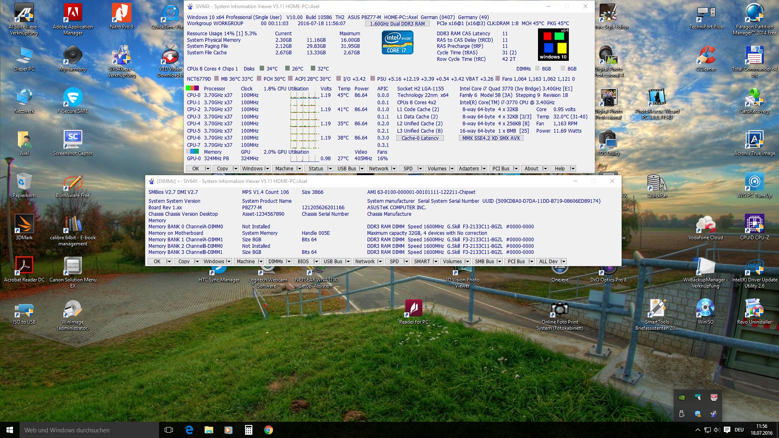Expand the SMART dropdown arrow
Screen dimensions: 779x438
(435, 262)
